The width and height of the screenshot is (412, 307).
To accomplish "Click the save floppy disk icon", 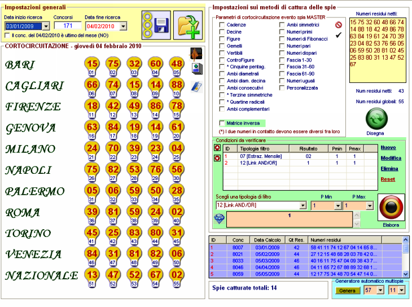I will pos(156,25).
